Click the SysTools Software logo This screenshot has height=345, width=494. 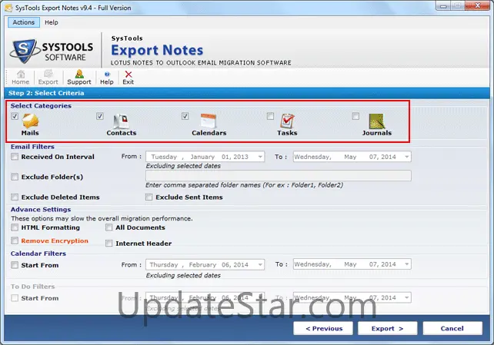[x=52, y=51]
